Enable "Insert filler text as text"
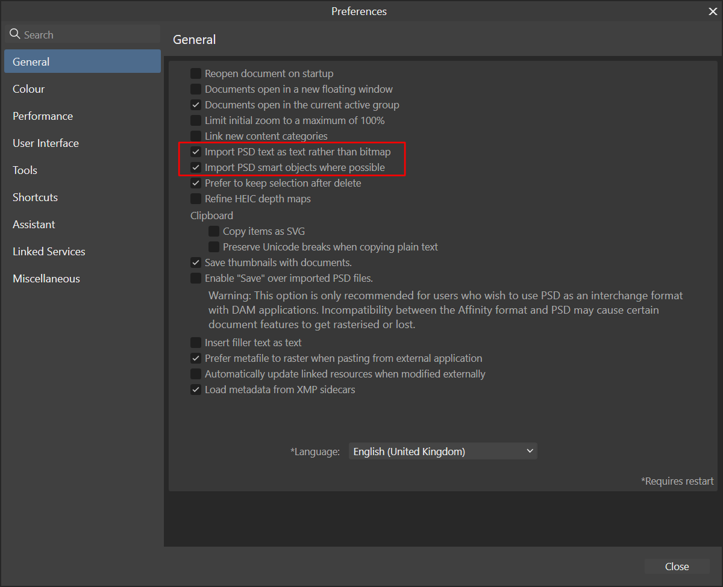Image resolution: width=723 pixels, height=587 pixels. click(x=196, y=342)
